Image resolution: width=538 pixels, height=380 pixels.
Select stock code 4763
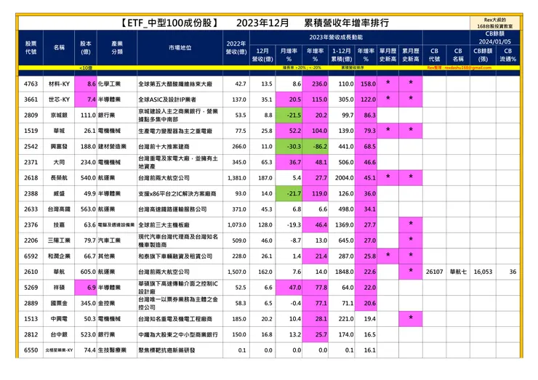[31, 84]
